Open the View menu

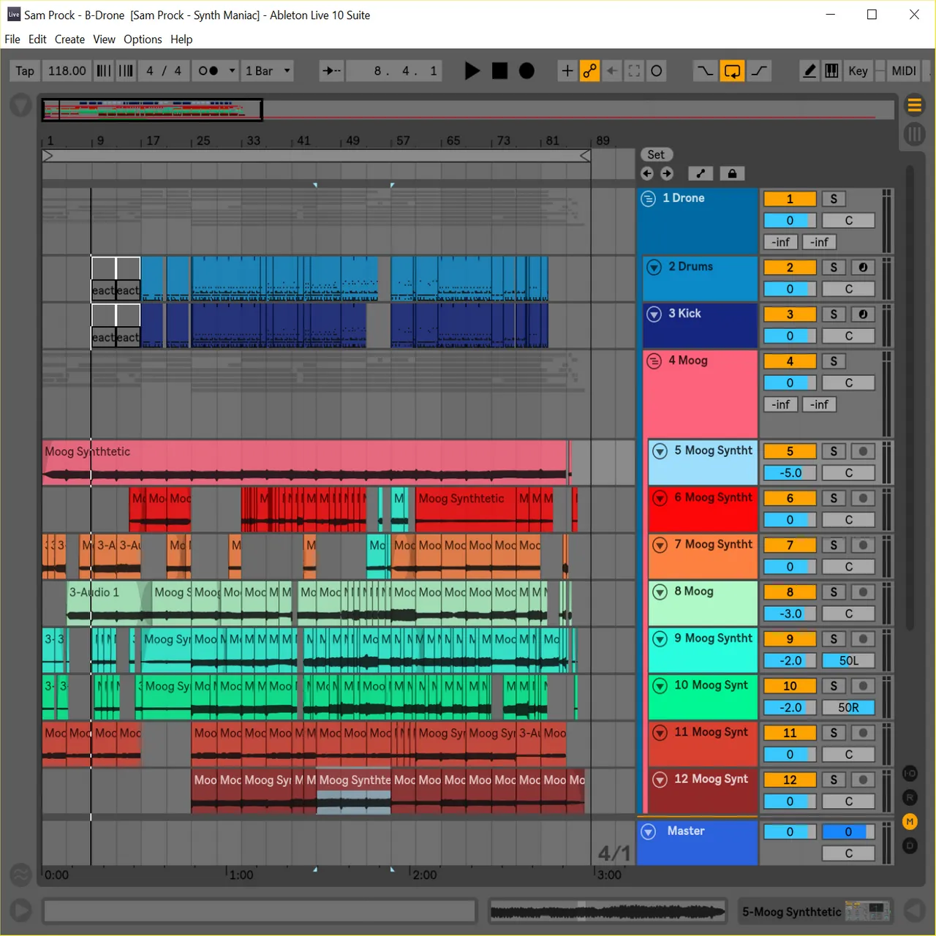coord(104,39)
